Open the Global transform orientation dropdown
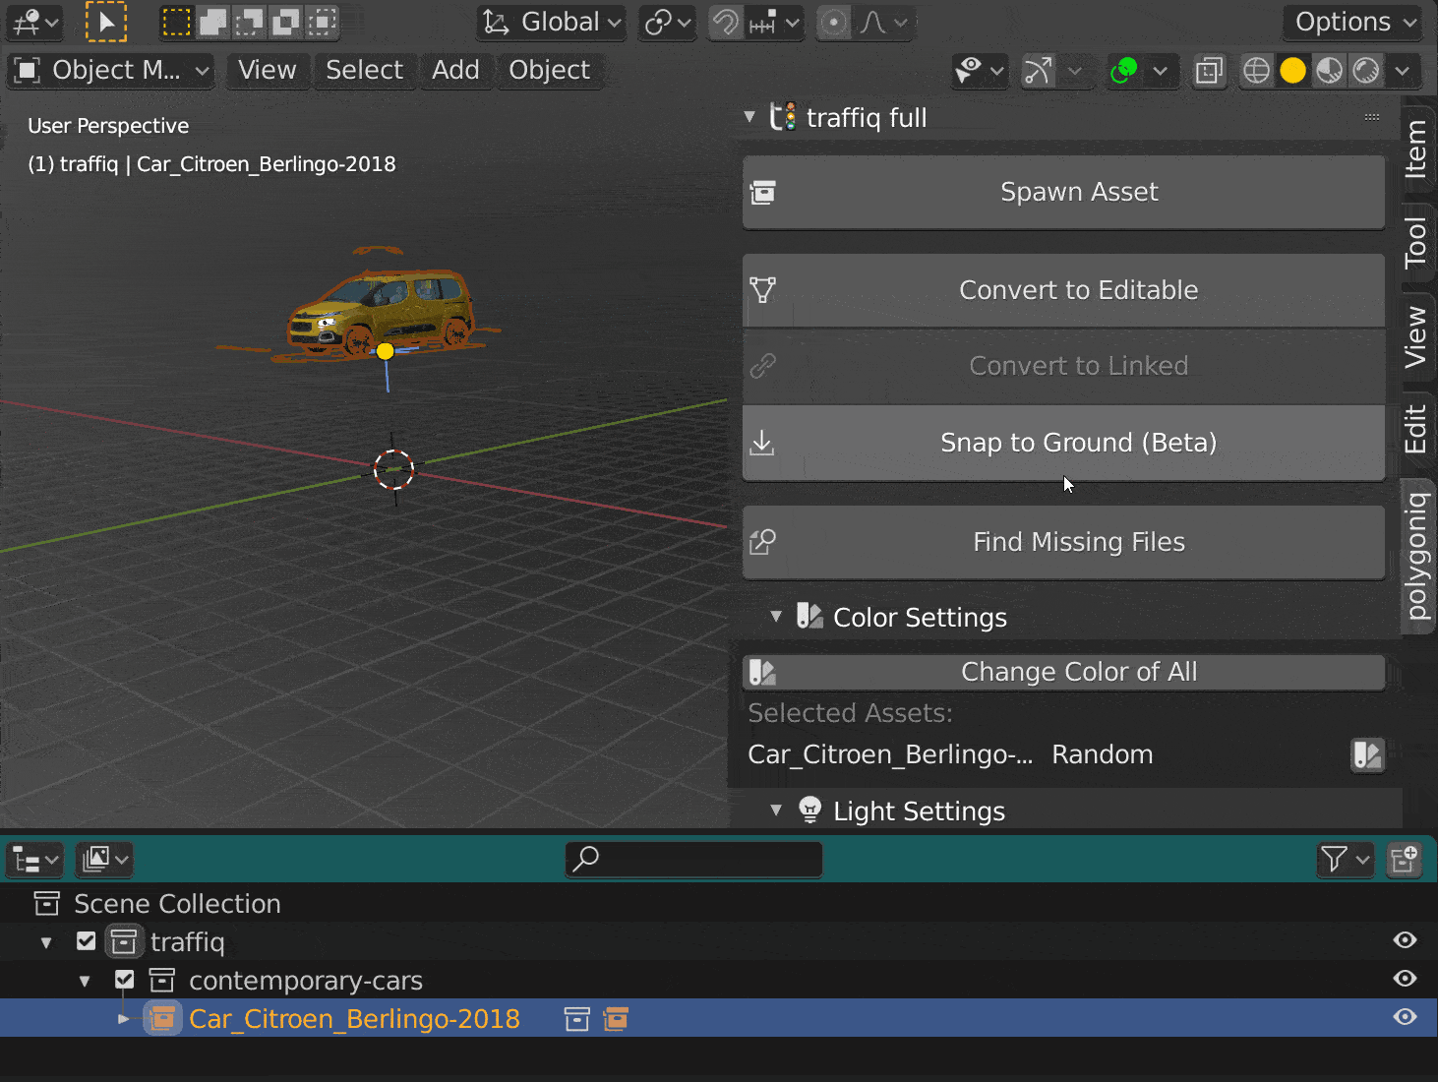Image resolution: width=1438 pixels, height=1082 pixels. click(x=554, y=22)
